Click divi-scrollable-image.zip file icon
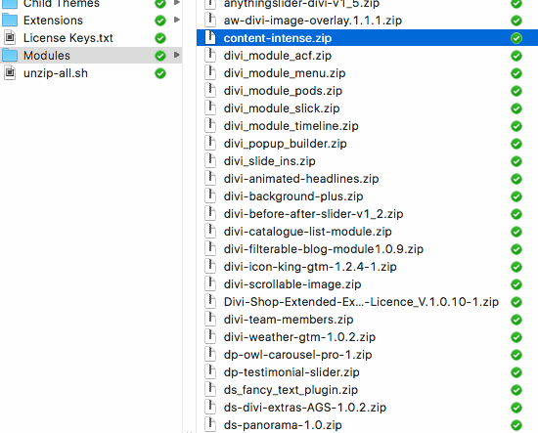538x433 pixels. pos(210,284)
